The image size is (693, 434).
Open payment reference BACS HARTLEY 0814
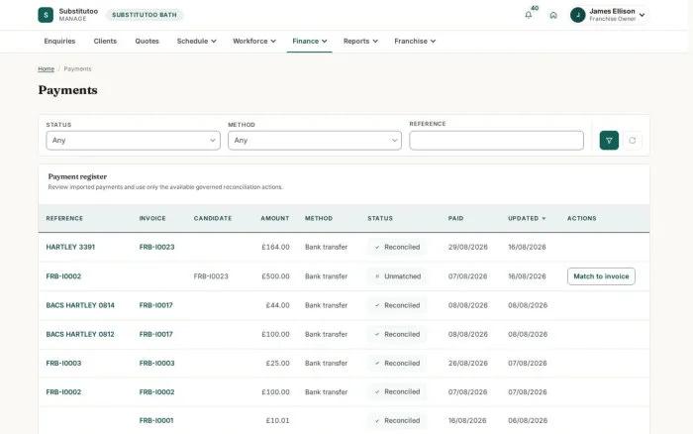(80, 305)
